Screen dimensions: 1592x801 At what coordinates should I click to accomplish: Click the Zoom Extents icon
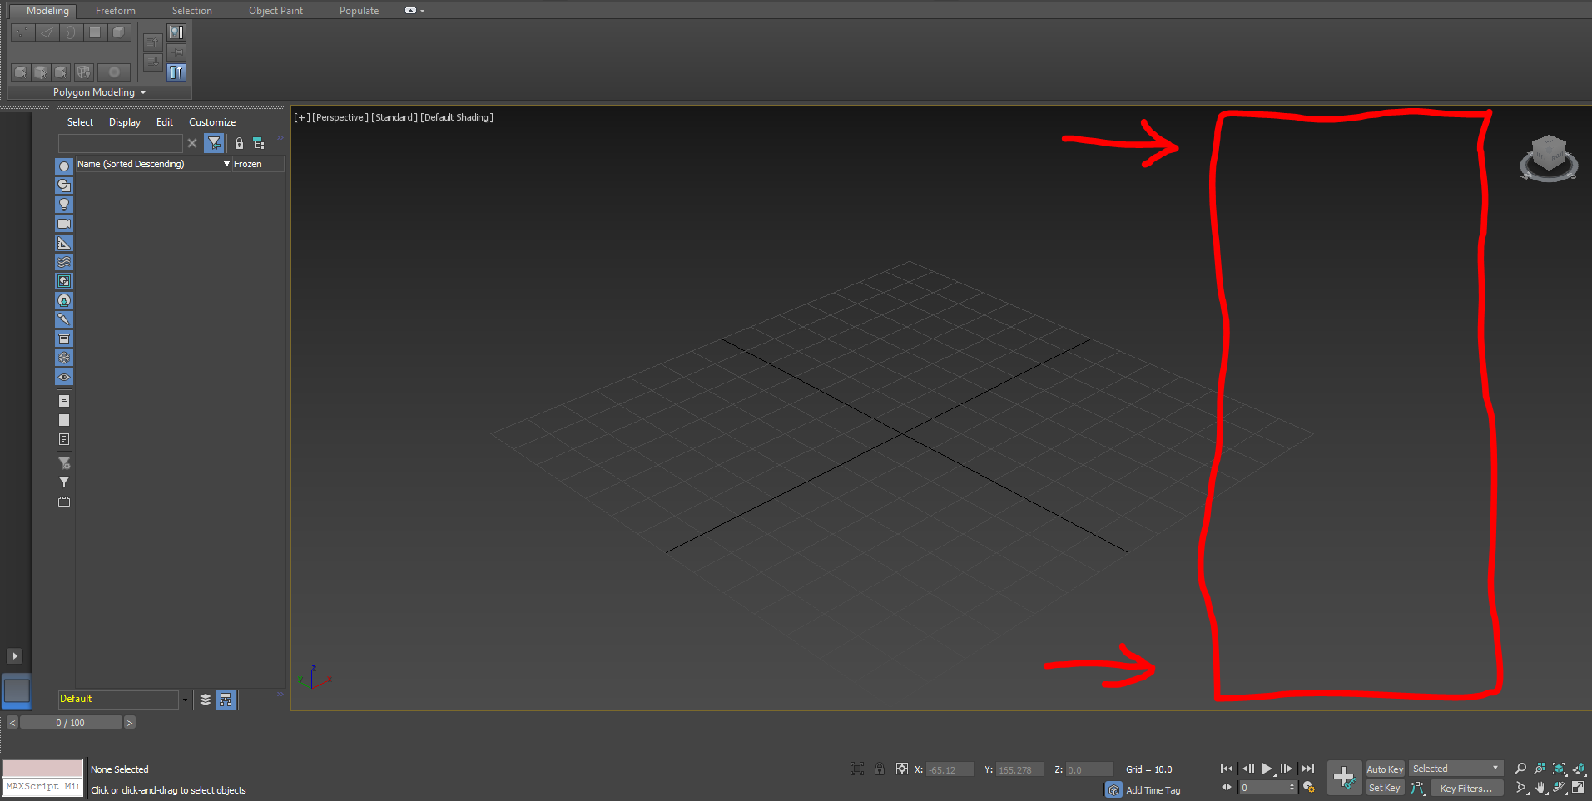1559,769
